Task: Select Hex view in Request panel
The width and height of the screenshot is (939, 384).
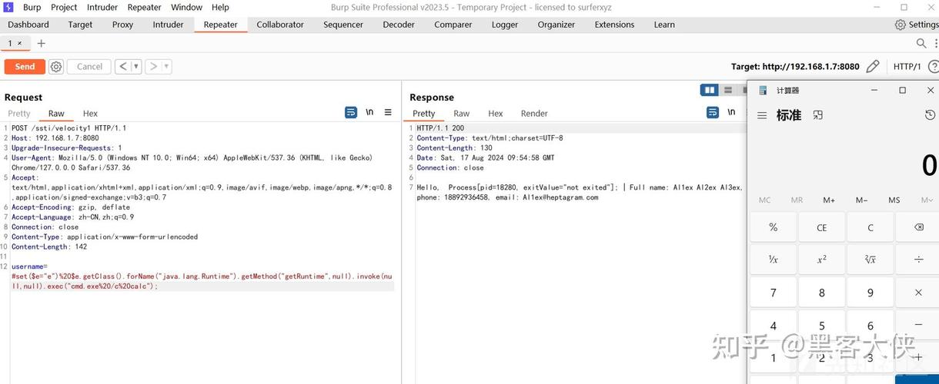Action: click(90, 114)
